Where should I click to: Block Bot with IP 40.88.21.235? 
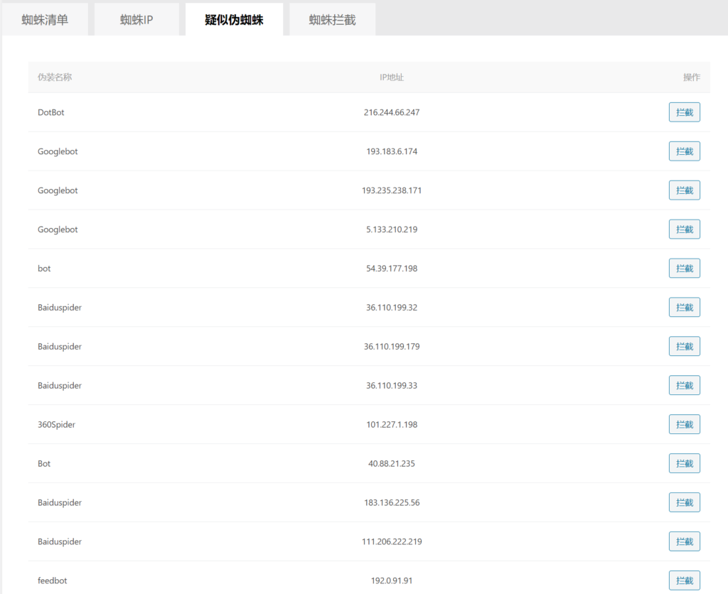click(x=684, y=464)
